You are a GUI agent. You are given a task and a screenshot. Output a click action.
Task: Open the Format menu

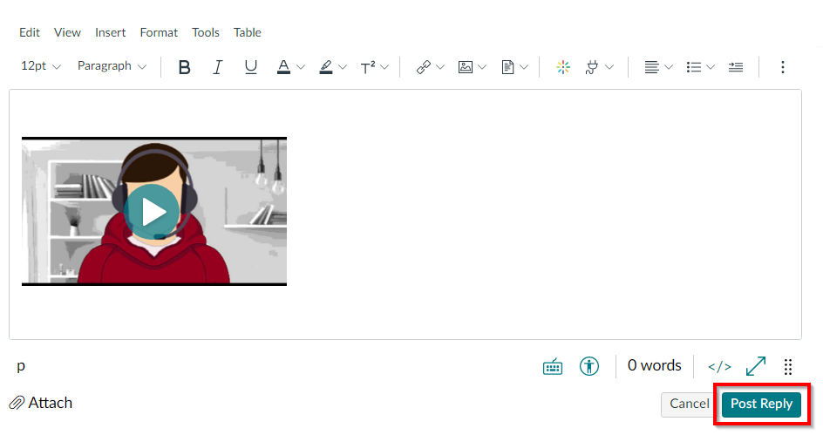(159, 32)
